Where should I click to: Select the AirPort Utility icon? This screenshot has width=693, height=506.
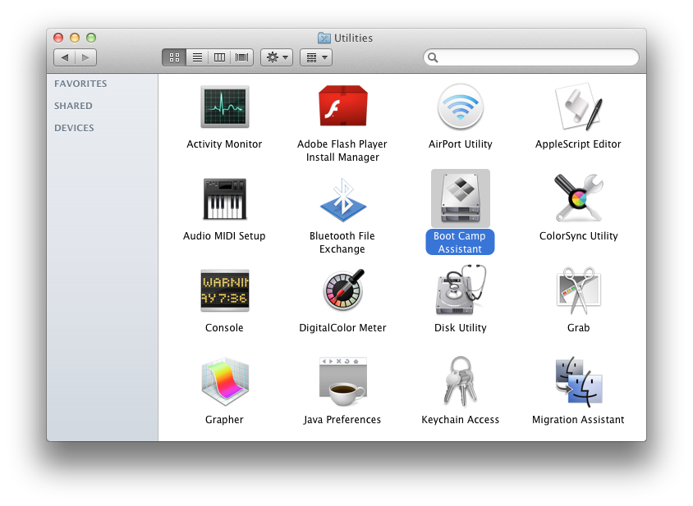(460, 107)
